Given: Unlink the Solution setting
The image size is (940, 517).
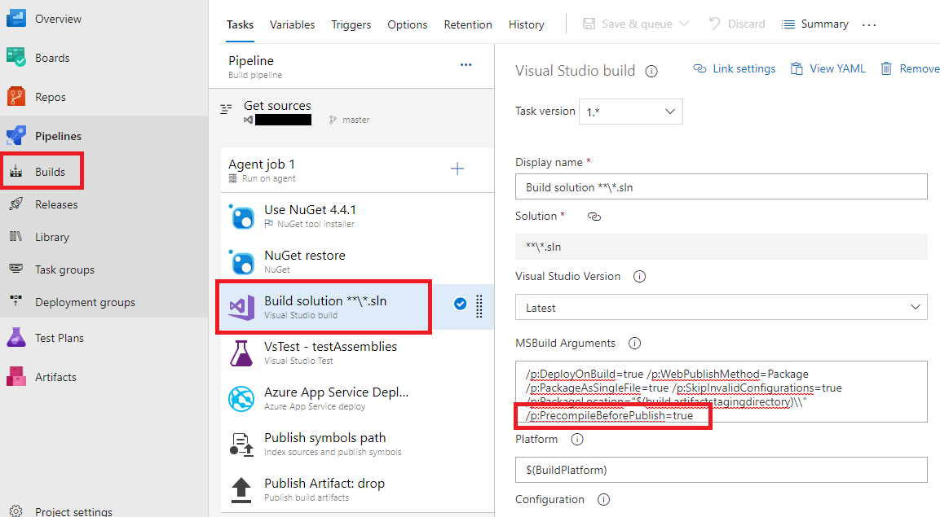Looking at the screenshot, I should coord(594,216).
